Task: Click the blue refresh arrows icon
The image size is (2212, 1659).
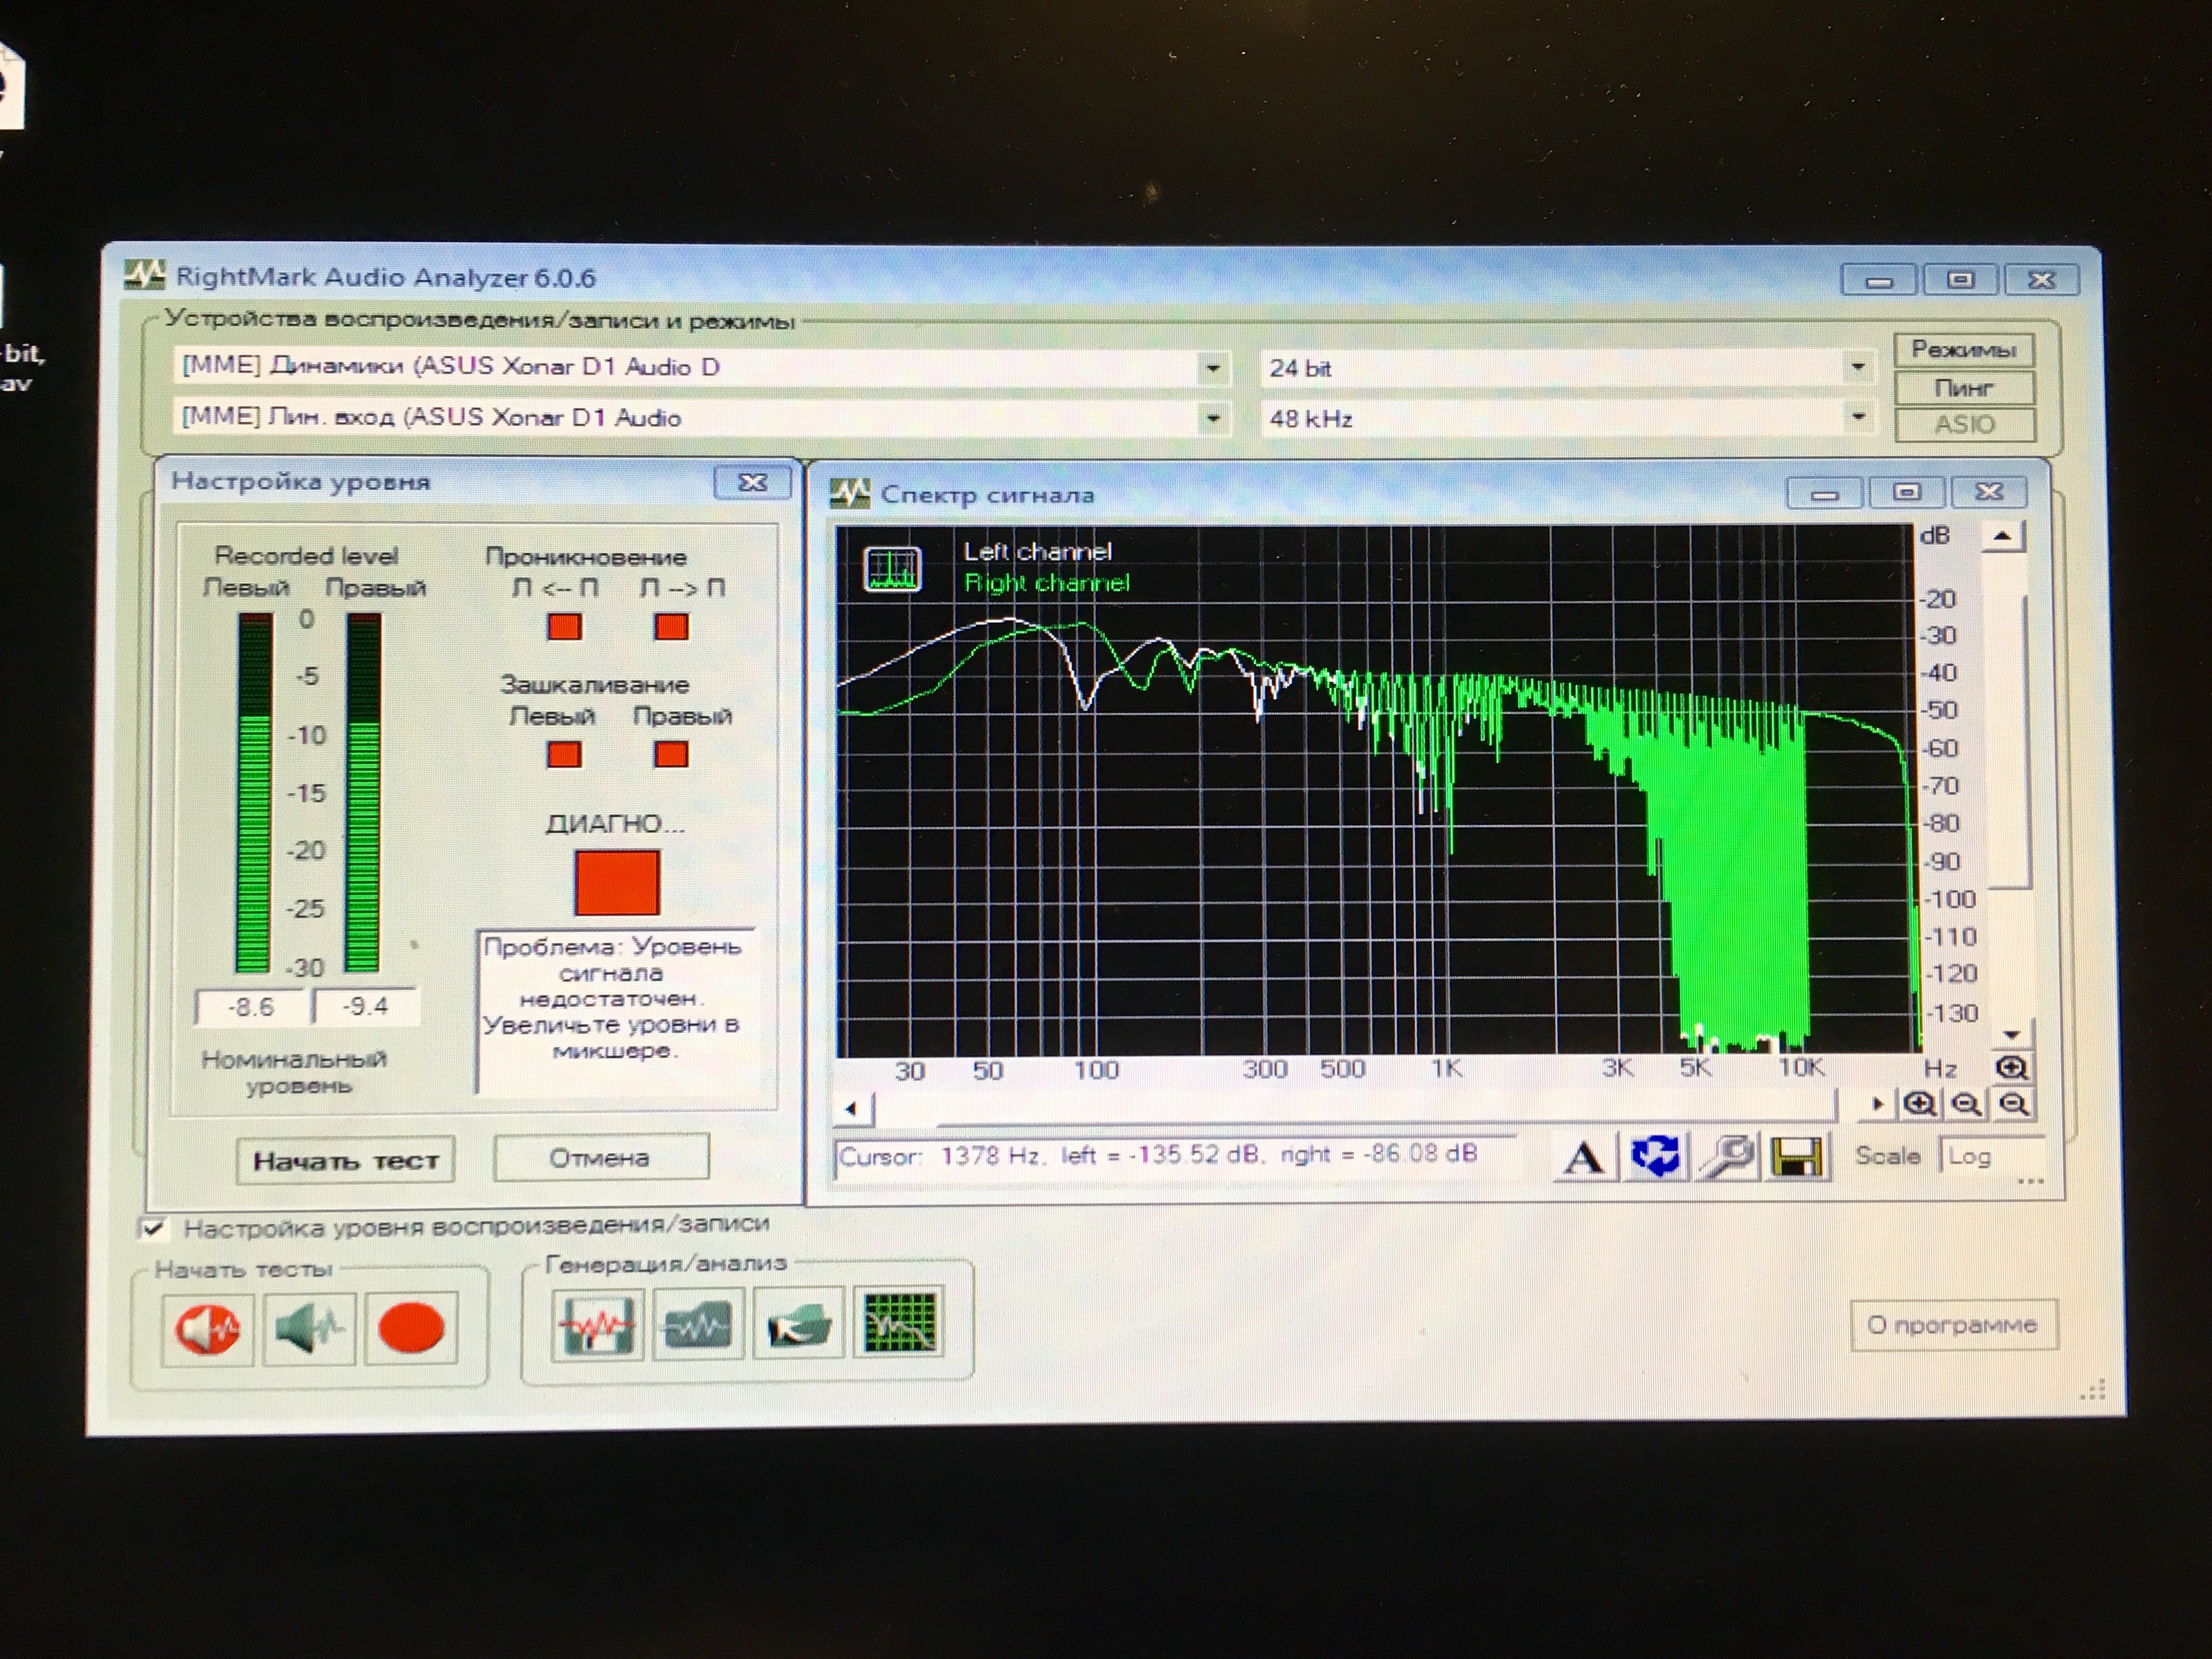Action: click(x=1655, y=1157)
